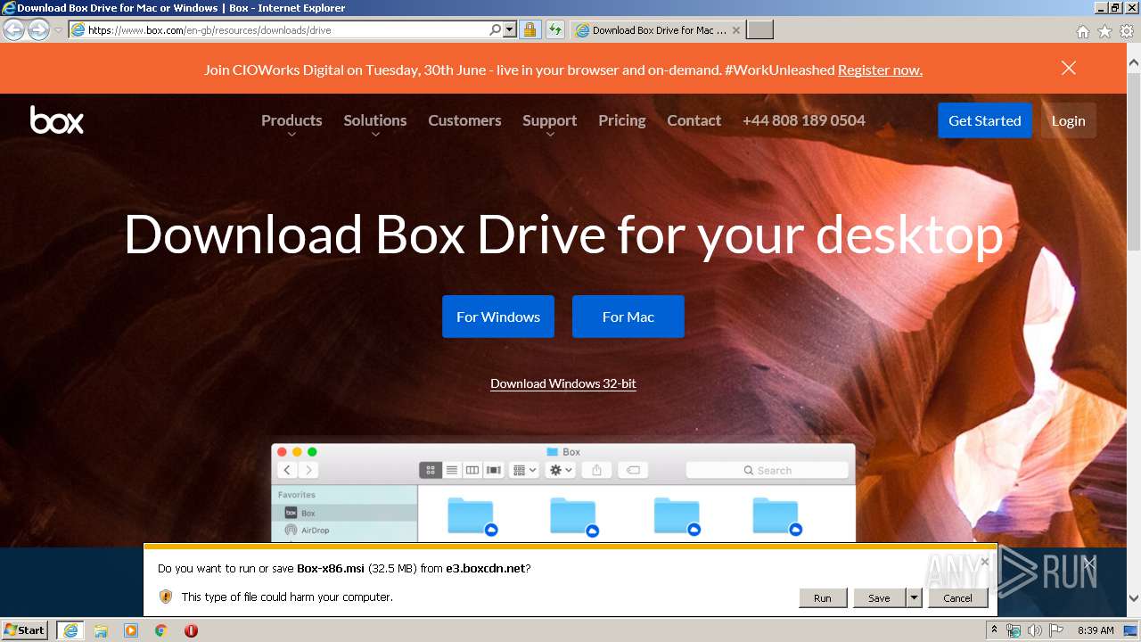Click the box logo
Image resolution: width=1141 pixels, height=642 pixels.
pos(57,120)
